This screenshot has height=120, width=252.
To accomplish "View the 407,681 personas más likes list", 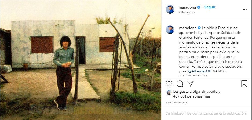I will coord(192,96).
